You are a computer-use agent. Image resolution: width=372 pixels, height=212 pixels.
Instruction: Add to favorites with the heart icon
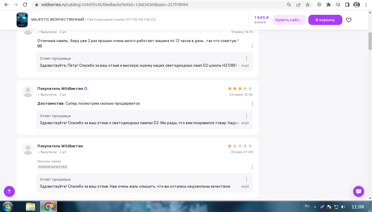tap(349, 20)
